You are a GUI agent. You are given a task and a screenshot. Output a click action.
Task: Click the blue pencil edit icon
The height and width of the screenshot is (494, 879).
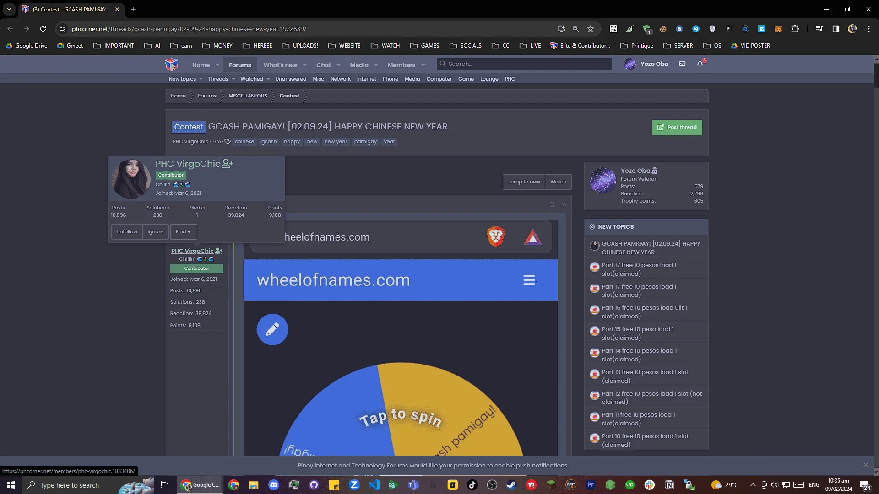[272, 329]
